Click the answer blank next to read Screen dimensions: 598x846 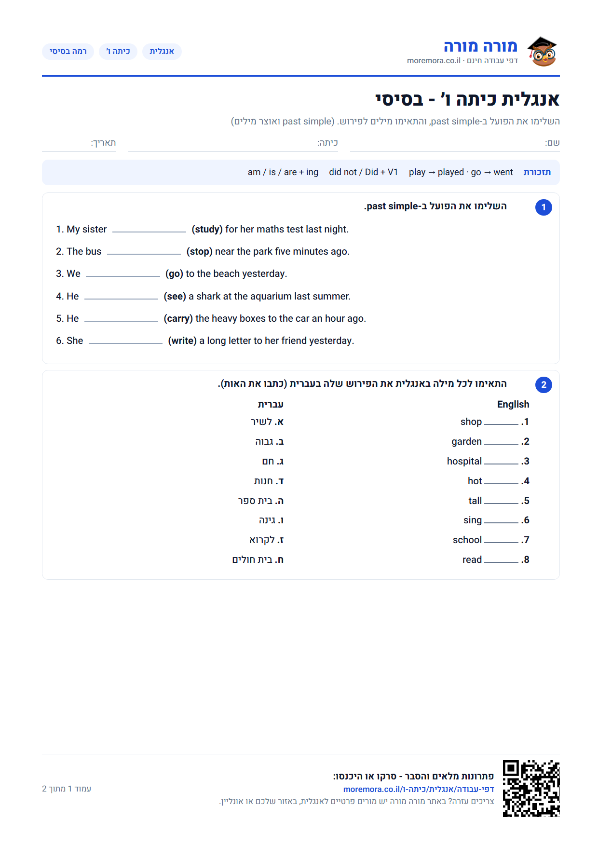coord(501,560)
